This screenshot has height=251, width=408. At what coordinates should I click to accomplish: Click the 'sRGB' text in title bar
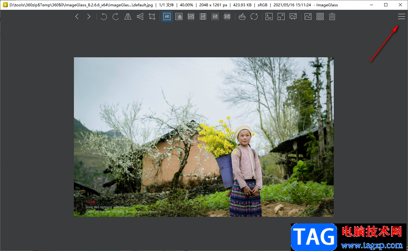[262, 5]
